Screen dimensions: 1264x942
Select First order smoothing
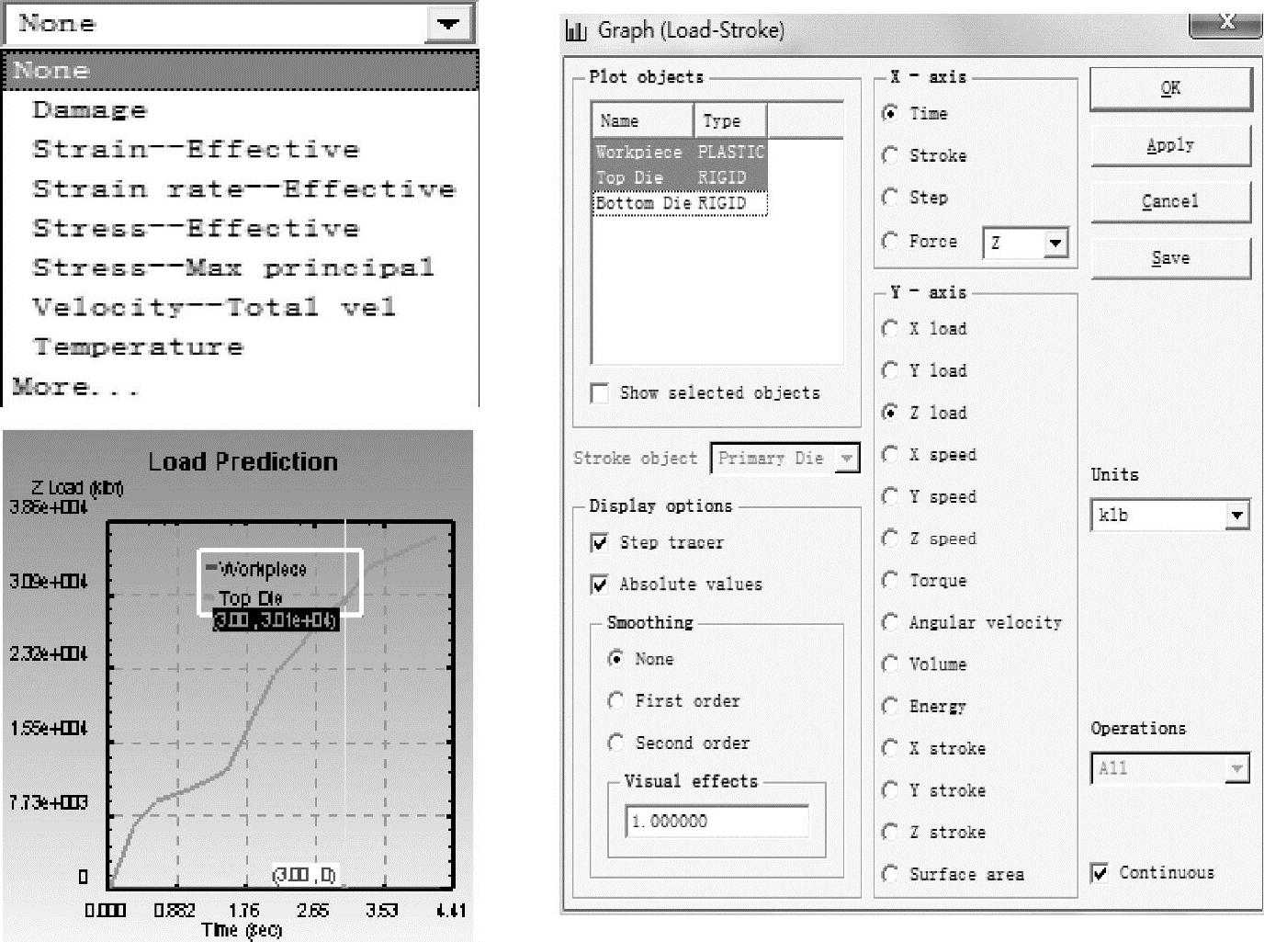coord(616,701)
